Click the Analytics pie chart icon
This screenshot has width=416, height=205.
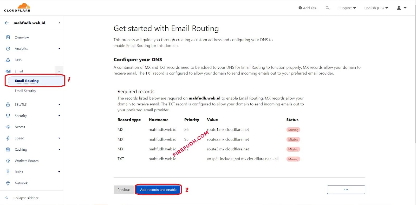click(8, 48)
